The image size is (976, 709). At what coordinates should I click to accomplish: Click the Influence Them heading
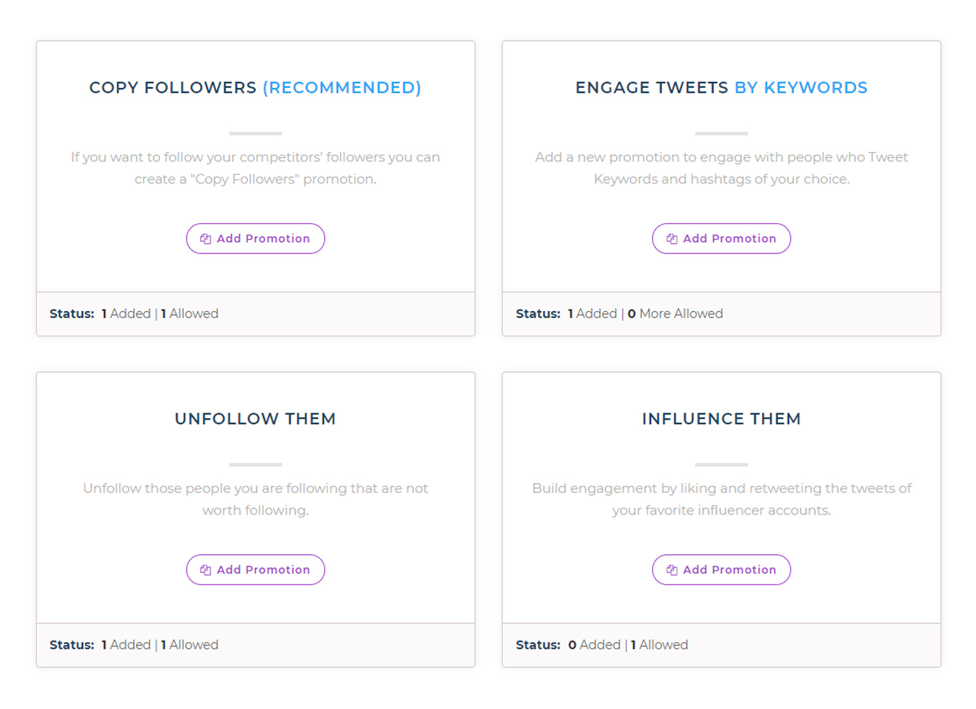[721, 418]
